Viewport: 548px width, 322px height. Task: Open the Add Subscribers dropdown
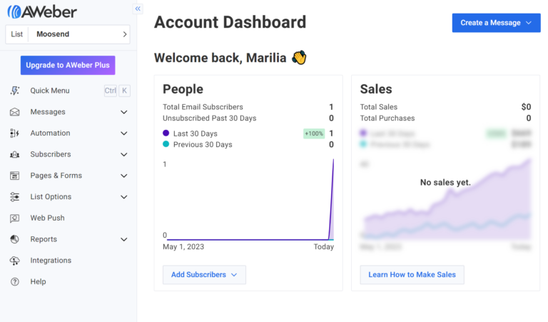tap(205, 275)
